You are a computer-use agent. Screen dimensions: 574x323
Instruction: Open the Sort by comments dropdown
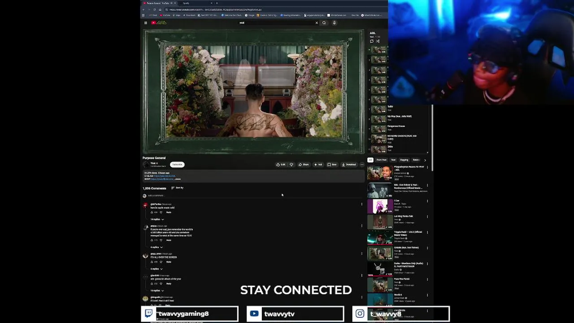coord(178,188)
